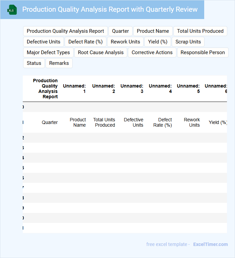The image size is (235, 258).
Task: Click the Defect Rate (%) tag
Action: [85, 42]
